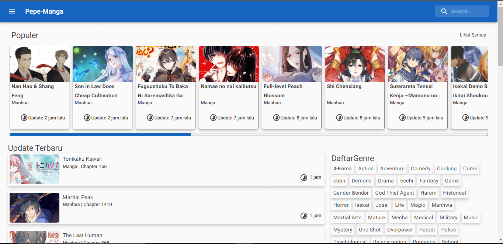Click clock icon in Tonikaku Kawaii row
Screen dimensions: 503x244
pyautogui.click(x=303, y=177)
